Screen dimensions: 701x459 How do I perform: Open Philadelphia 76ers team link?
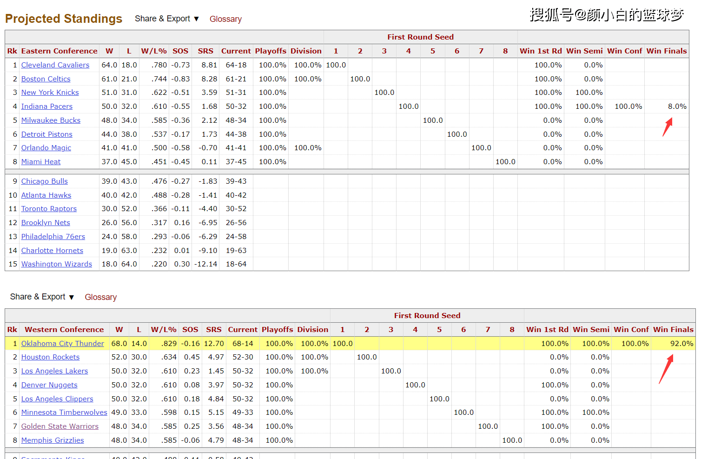[x=53, y=237]
